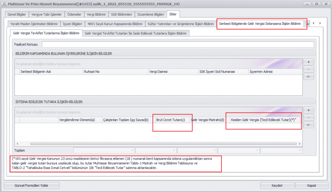Click back arrow button beside workplace grid
This screenshot has height=192, width=332.
tap(309, 77)
